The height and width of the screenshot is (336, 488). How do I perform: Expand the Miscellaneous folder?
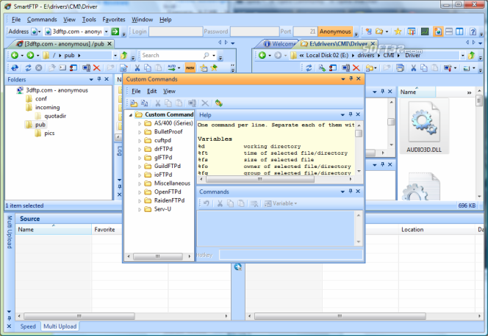(x=140, y=183)
